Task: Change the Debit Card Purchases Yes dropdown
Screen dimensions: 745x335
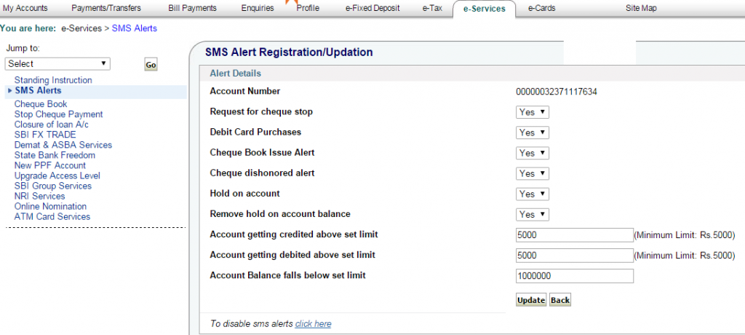Action: 533,133
